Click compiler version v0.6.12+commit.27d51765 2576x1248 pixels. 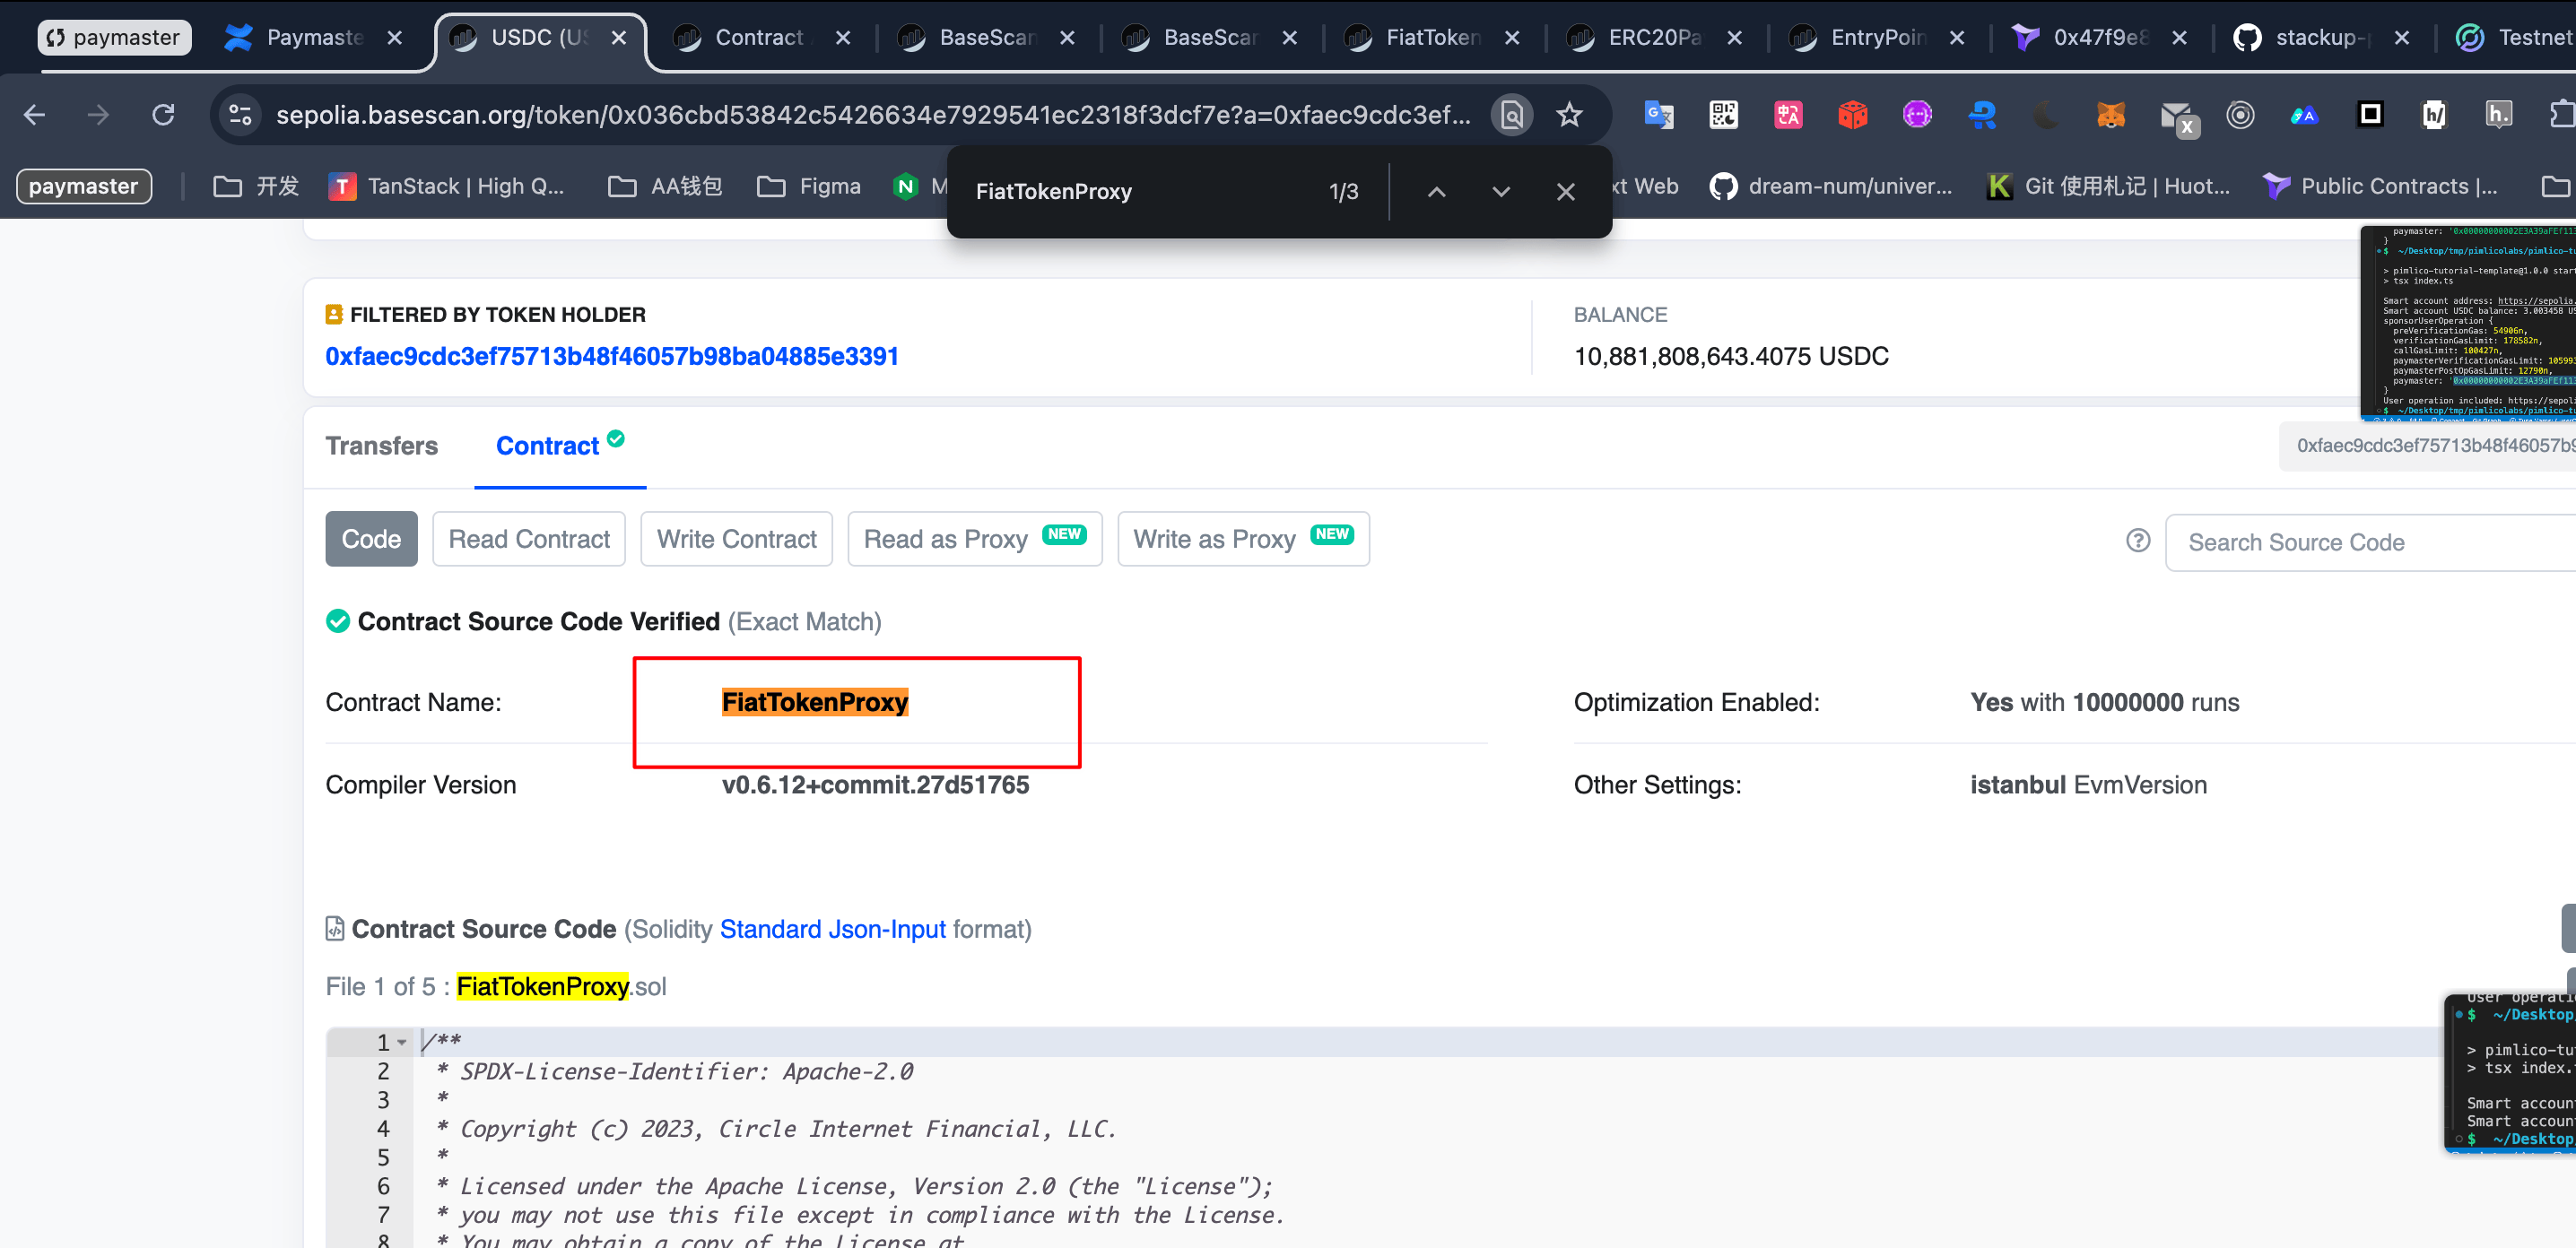(x=875, y=785)
